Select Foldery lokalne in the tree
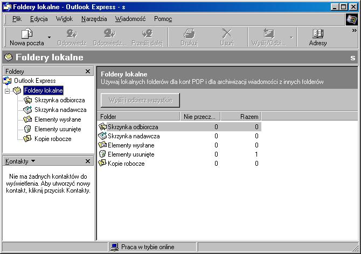This screenshot has width=361, height=254. (43, 90)
